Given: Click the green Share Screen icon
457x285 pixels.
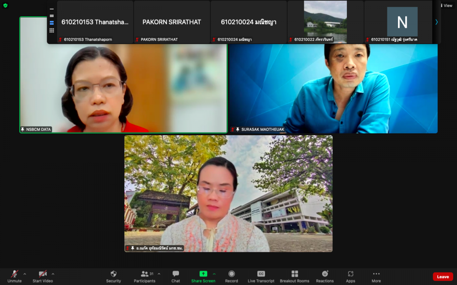Looking at the screenshot, I should point(203,274).
